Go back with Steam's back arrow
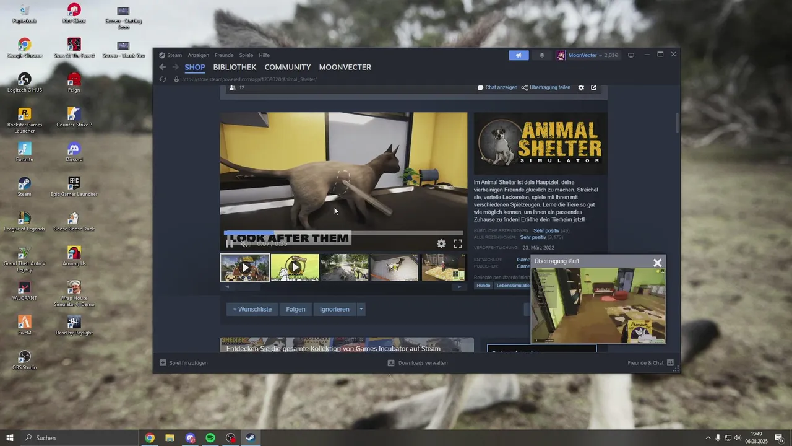The height and width of the screenshot is (446, 792). tap(163, 67)
